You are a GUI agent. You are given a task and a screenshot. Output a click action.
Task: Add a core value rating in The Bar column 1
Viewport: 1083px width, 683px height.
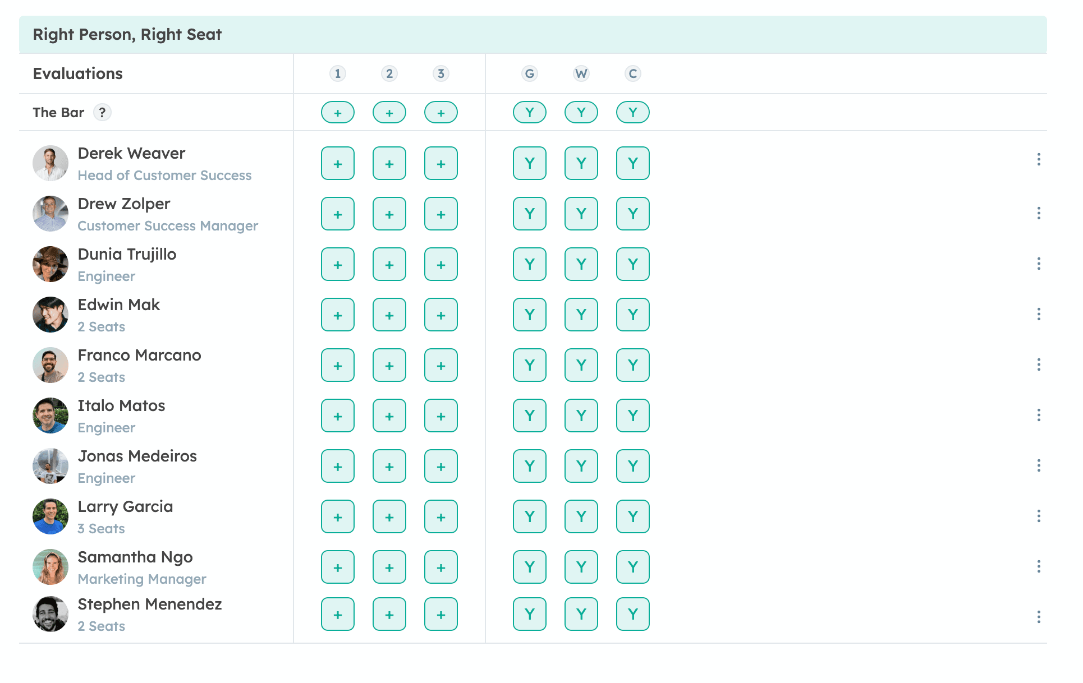point(337,112)
